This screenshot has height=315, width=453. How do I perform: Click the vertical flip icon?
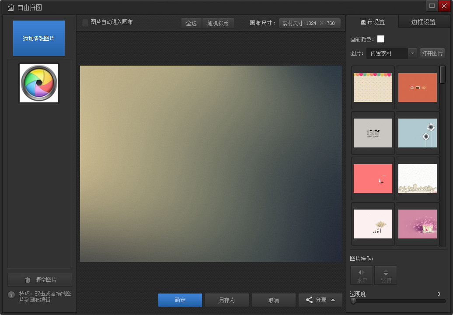click(x=386, y=273)
